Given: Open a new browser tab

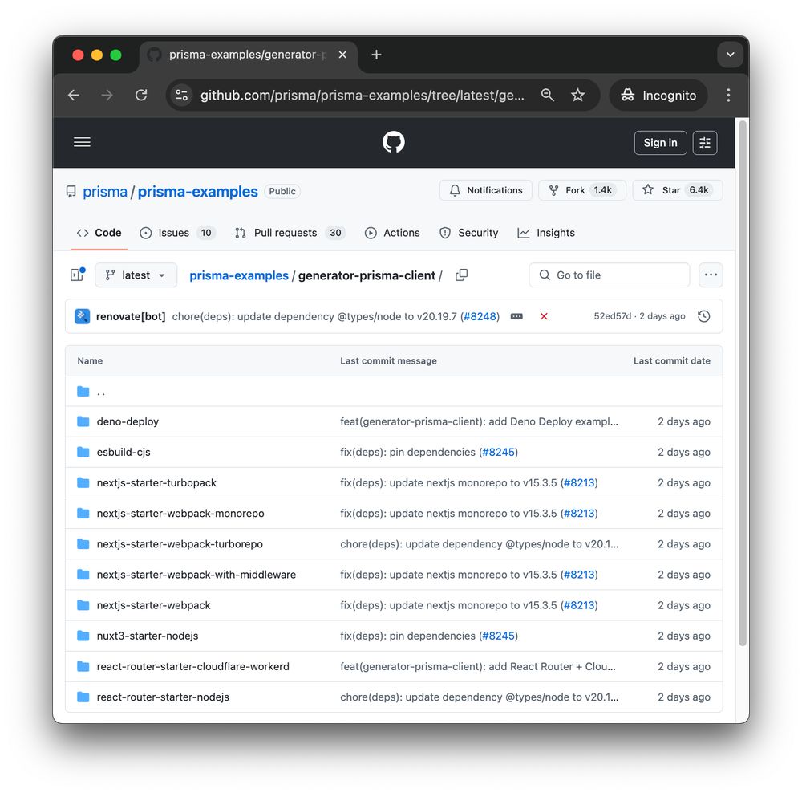Looking at the screenshot, I should [x=376, y=55].
